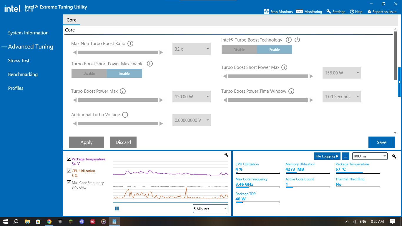The width and height of the screenshot is (402, 226).
Task: Uncheck Package Temperature graph checkbox
Action: 69,159
